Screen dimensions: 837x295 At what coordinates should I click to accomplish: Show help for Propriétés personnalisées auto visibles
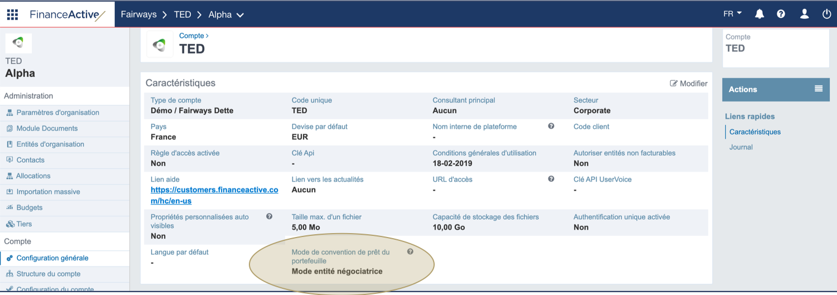(x=270, y=216)
